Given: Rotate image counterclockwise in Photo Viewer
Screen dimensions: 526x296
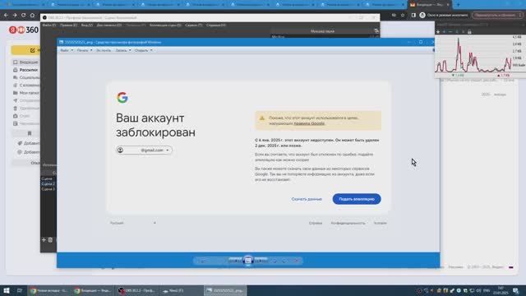Looking at the screenshot, I should point(275,261).
